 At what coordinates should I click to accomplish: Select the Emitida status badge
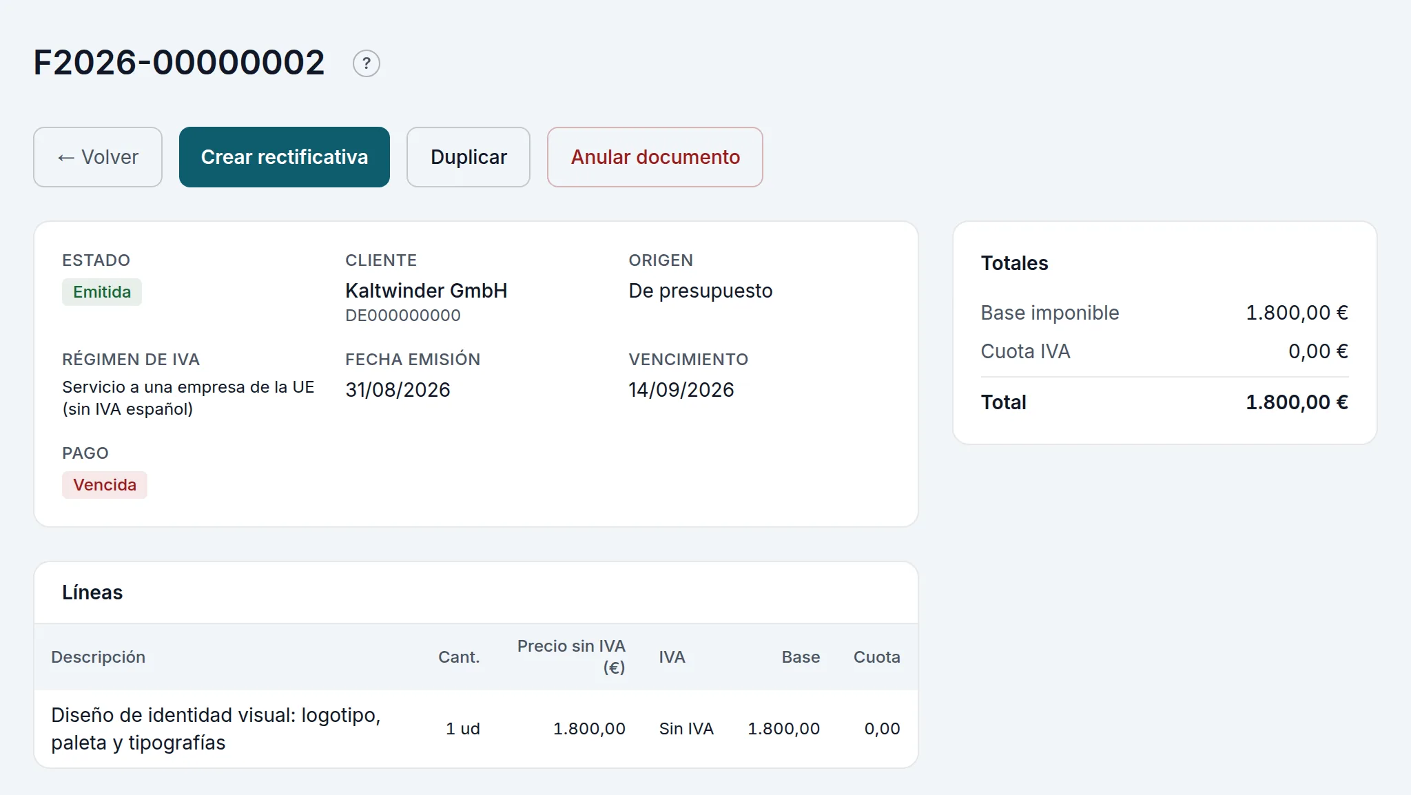coord(102,292)
